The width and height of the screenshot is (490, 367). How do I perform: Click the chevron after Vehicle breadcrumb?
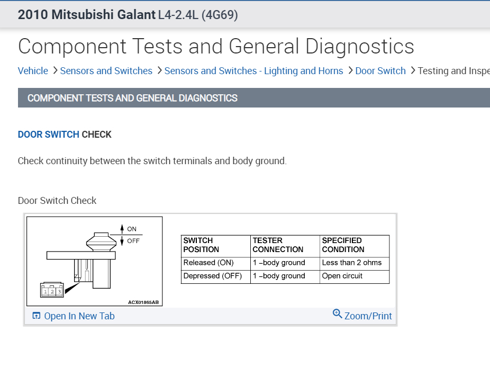click(x=54, y=71)
